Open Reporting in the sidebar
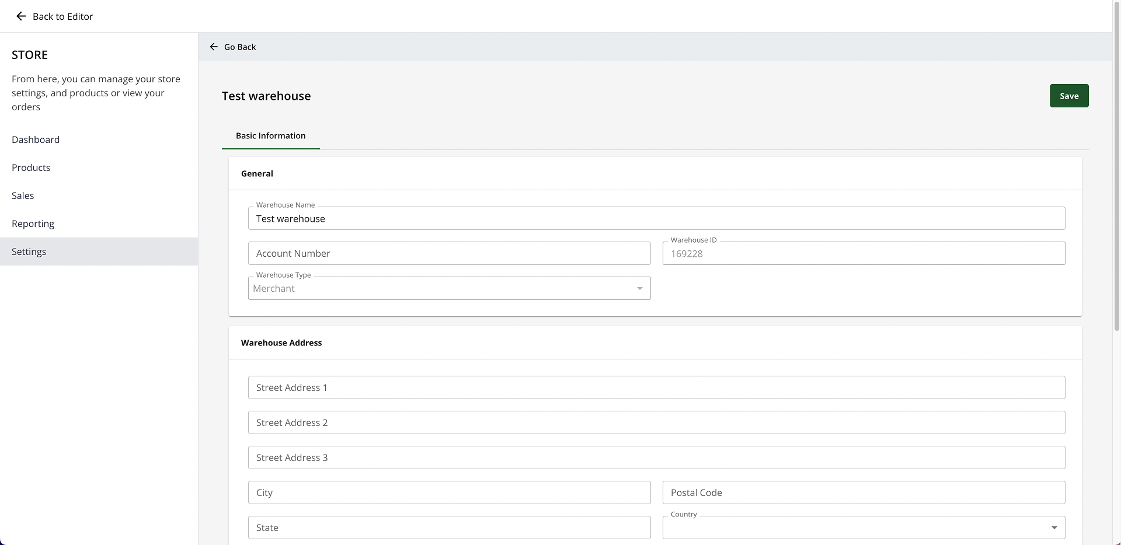Screen dimensions: 1121x545 click(99, 223)
